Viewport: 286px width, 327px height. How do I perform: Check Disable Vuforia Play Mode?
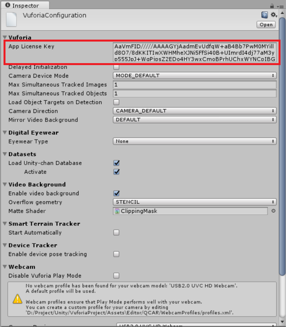pos(117,276)
